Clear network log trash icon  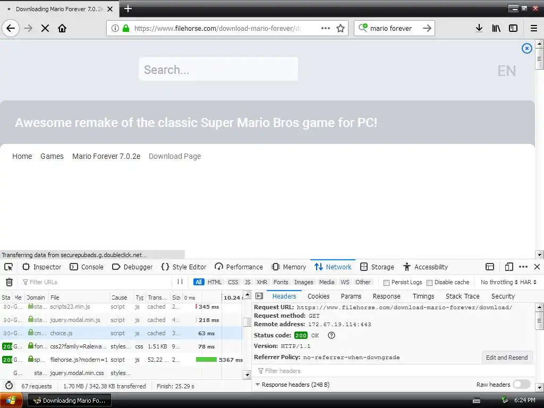10,282
